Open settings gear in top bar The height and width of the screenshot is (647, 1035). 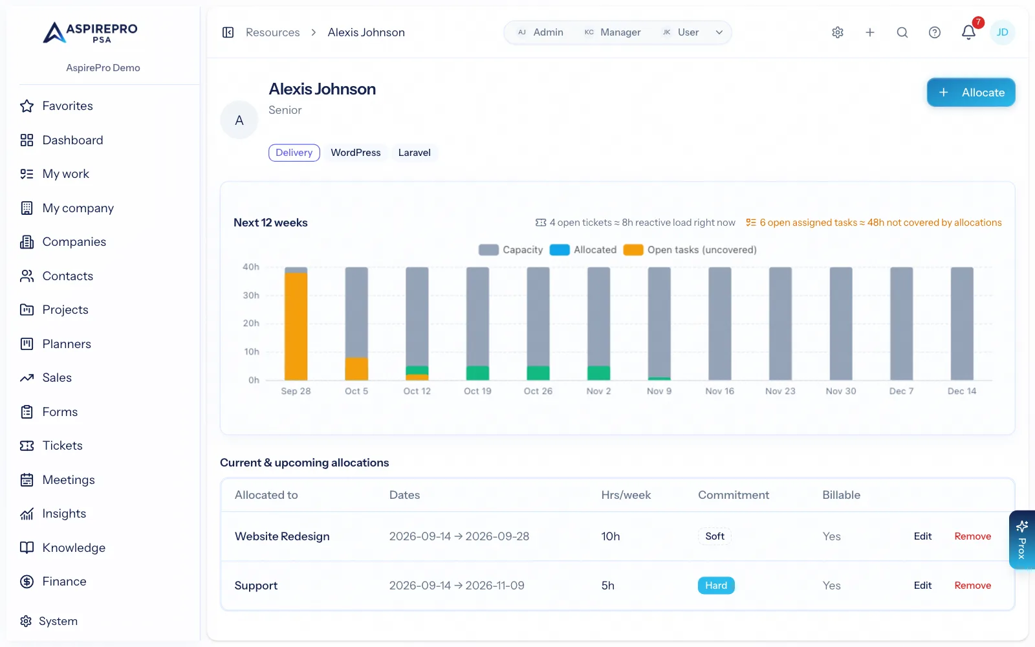pyautogui.click(x=838, y=32)
